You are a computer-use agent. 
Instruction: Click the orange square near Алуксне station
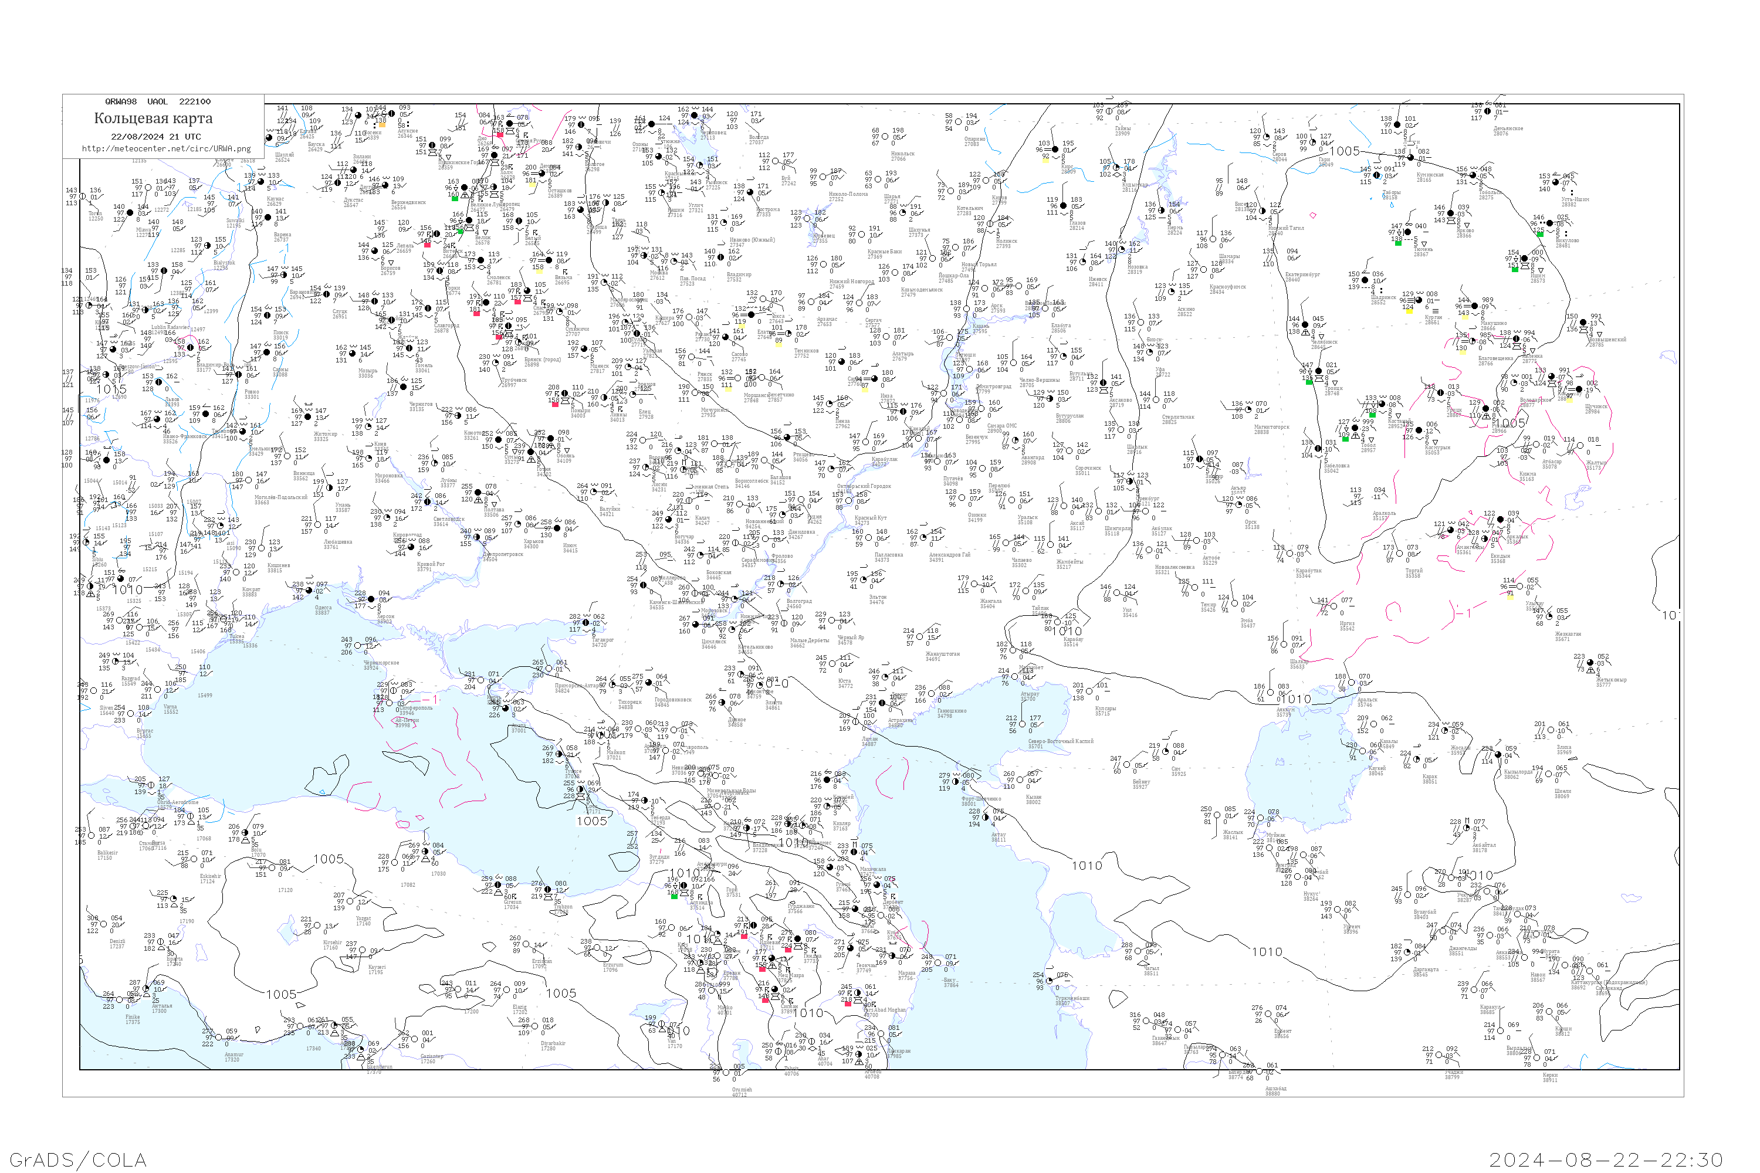(x=382, y=125)
